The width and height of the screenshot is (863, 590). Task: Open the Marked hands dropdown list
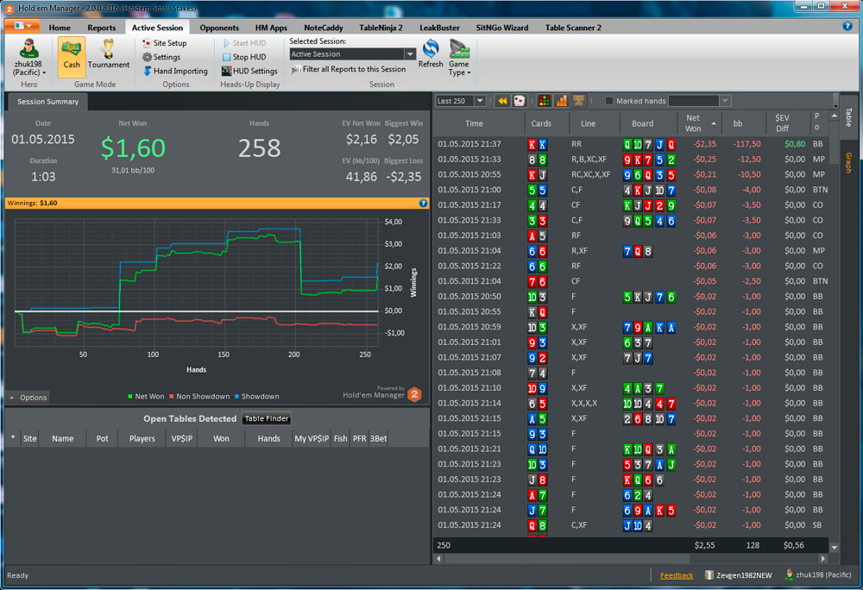725,101
